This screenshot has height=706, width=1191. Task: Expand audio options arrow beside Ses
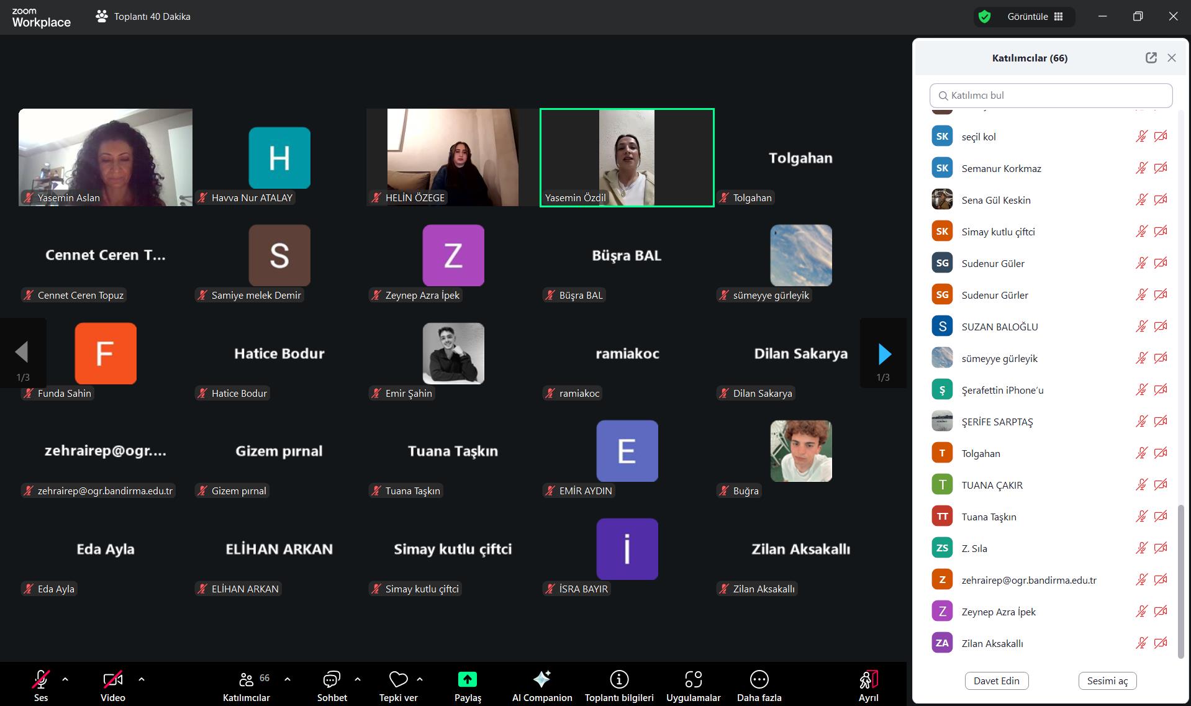pyautogui.click(x=65, y=679)
